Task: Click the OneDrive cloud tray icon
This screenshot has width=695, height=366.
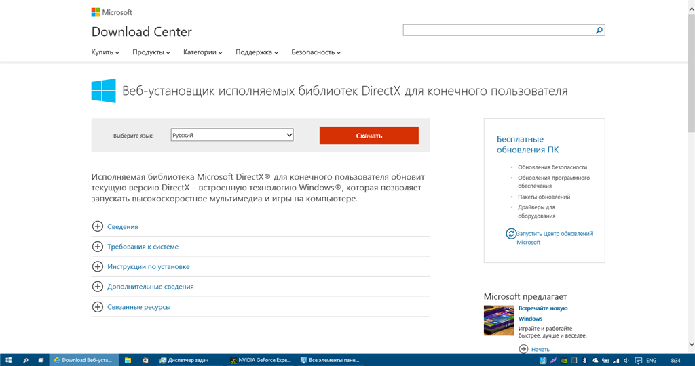Action: click(595, 361)
